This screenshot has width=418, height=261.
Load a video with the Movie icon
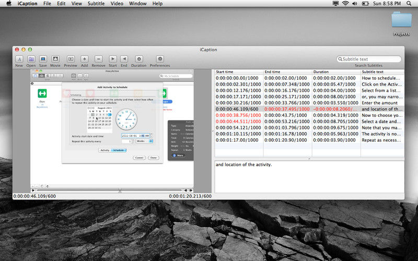coord(55,59)
